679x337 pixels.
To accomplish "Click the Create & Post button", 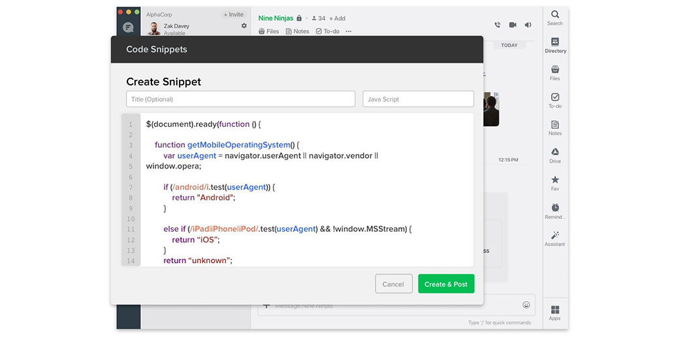I will [x=446, y=284].
